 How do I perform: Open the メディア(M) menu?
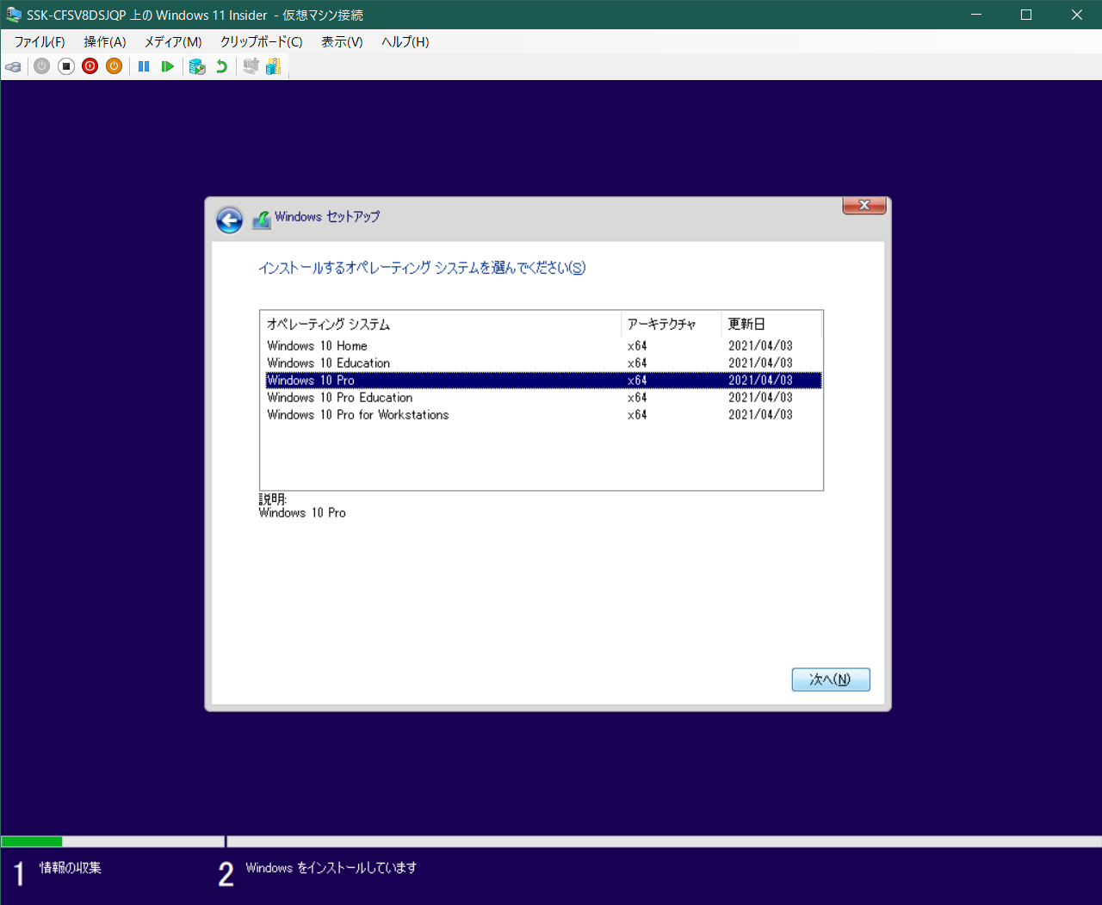173,41
